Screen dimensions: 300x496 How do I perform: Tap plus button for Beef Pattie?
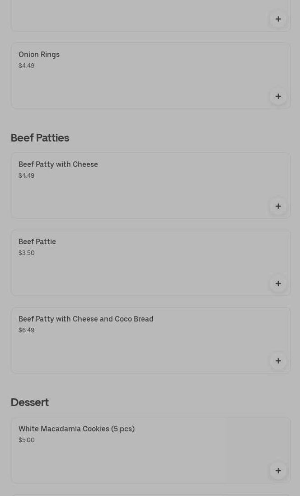click(x=278, y=283)
